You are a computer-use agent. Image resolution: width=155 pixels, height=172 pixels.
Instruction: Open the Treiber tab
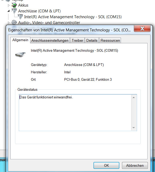point(77,40)
